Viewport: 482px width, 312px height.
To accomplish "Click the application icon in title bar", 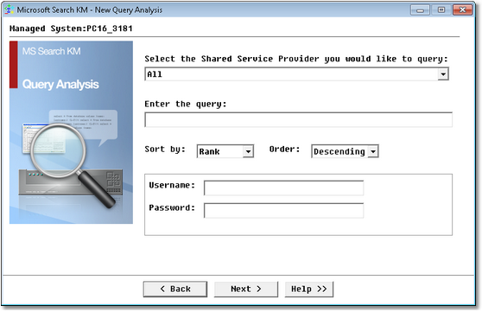I will click(10, 10).
